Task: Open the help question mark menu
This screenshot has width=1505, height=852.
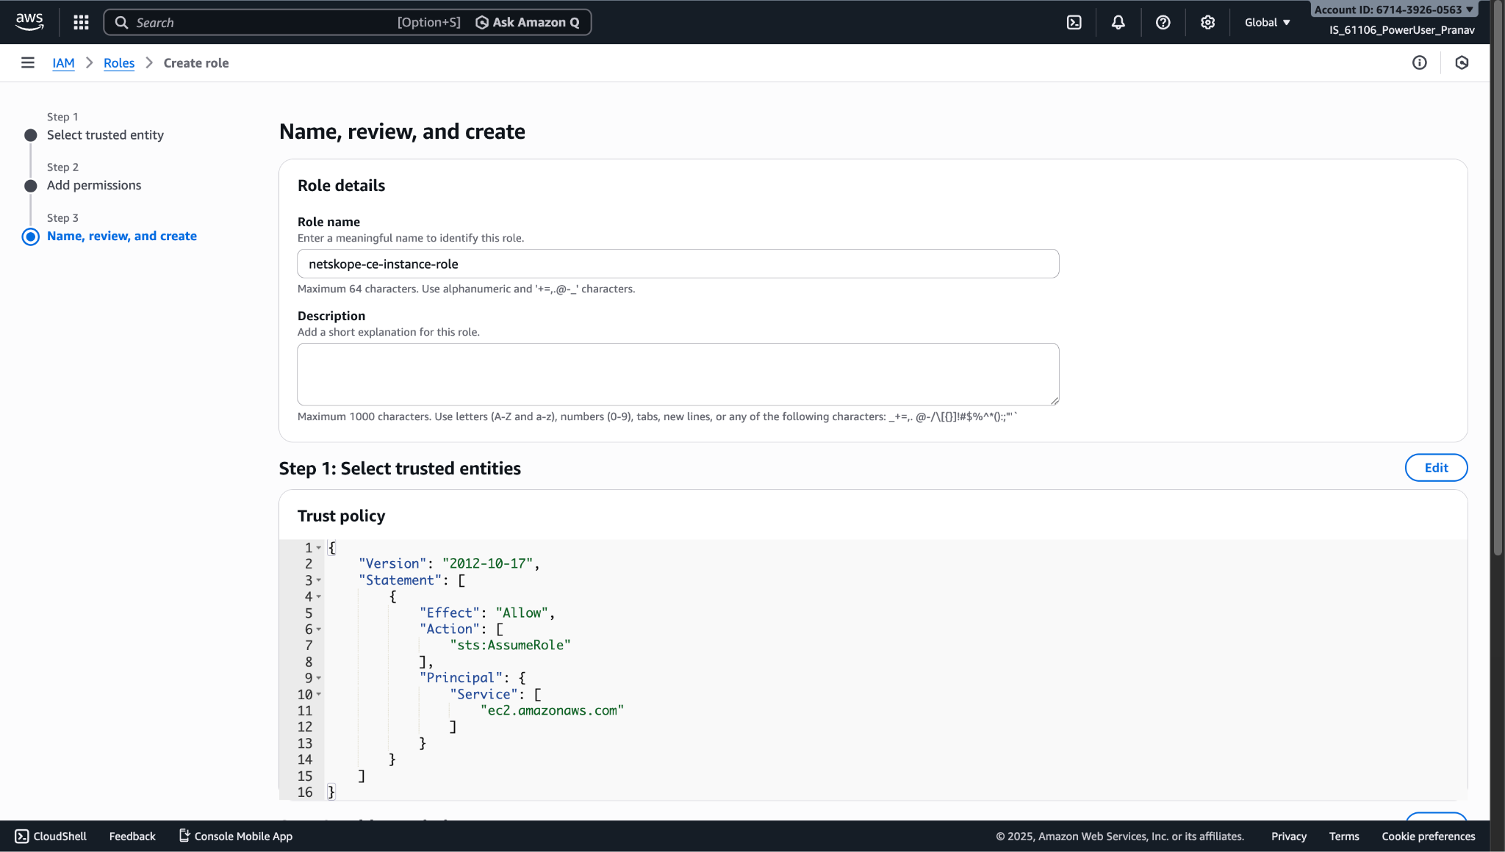Action: [x=1163, y=22]
